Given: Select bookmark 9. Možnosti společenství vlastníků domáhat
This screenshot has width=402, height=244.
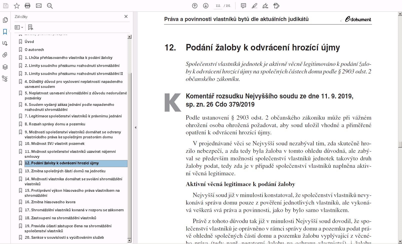Looking at the screenshot, I should pyautogui.click(x=73, y=135).
